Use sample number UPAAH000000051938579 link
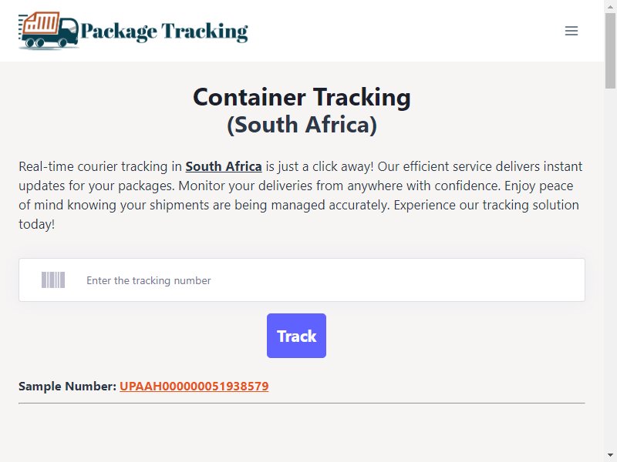 point(194,387)
